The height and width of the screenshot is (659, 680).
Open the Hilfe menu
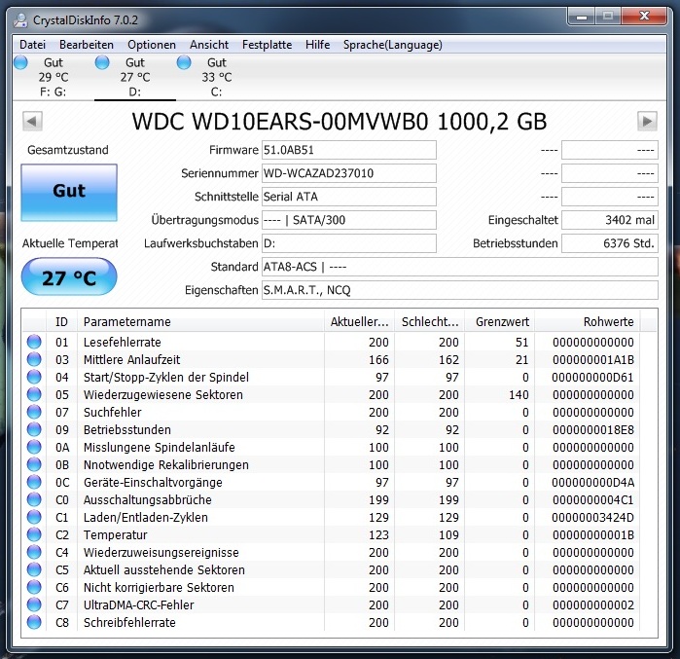(x=317, y=45)
